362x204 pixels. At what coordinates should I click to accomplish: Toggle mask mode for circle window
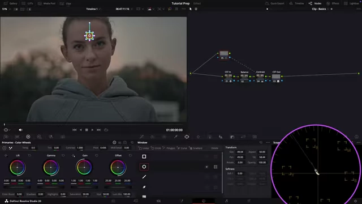point(216,167)
